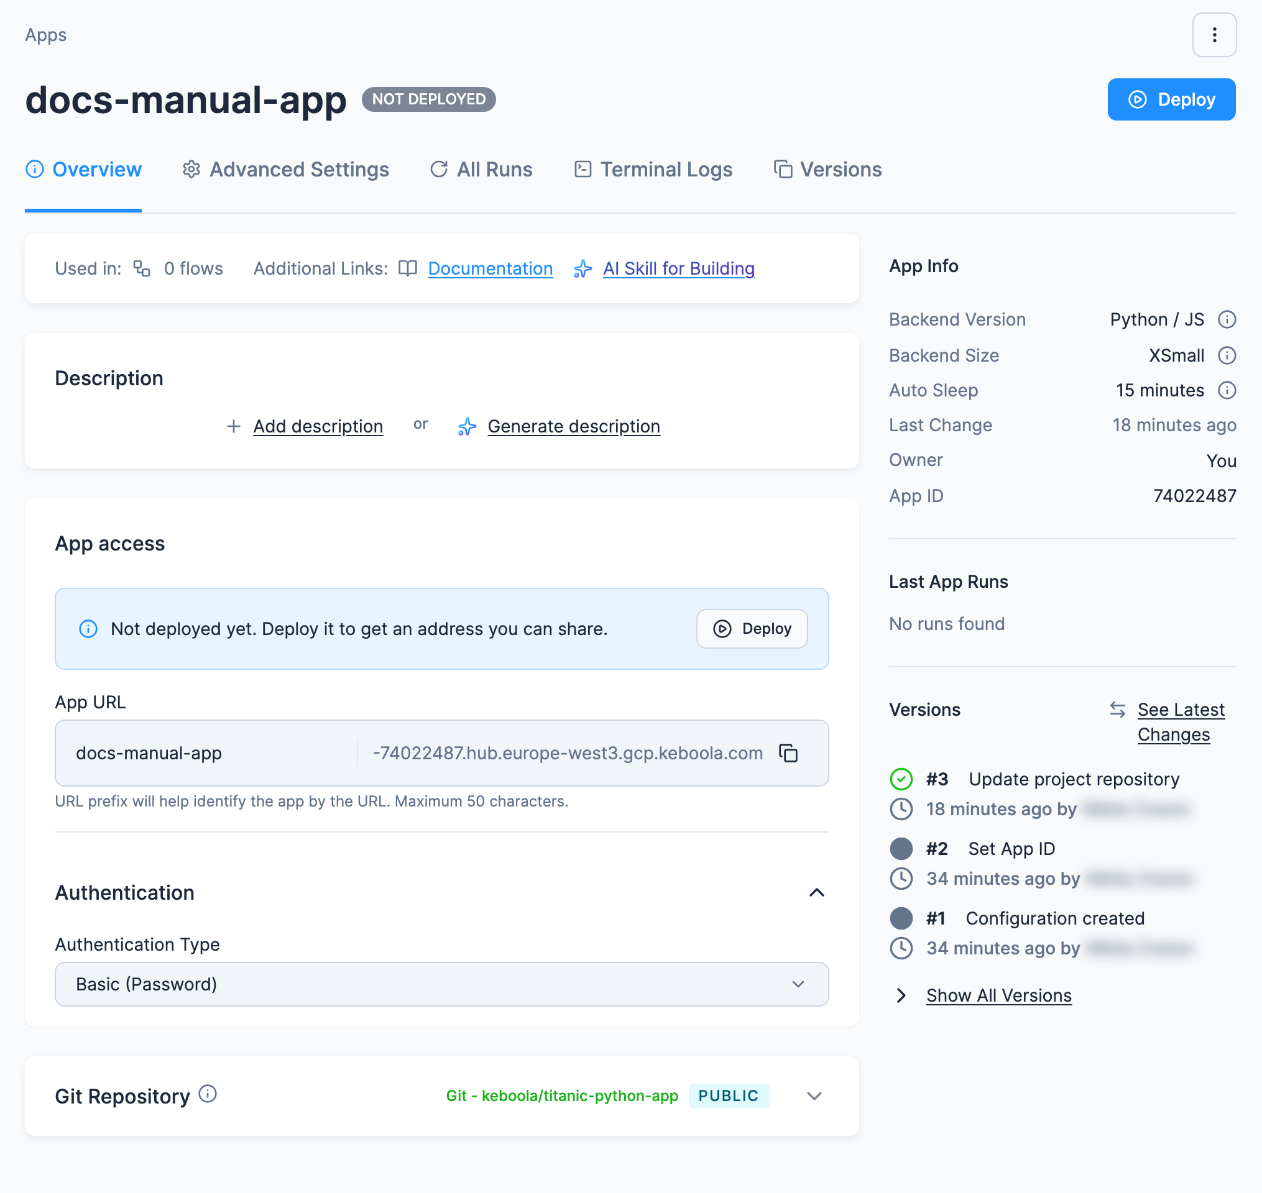Click info icon beside Python / JS
Viewport: 1262px width, 1193px height.
point(1227,319)
